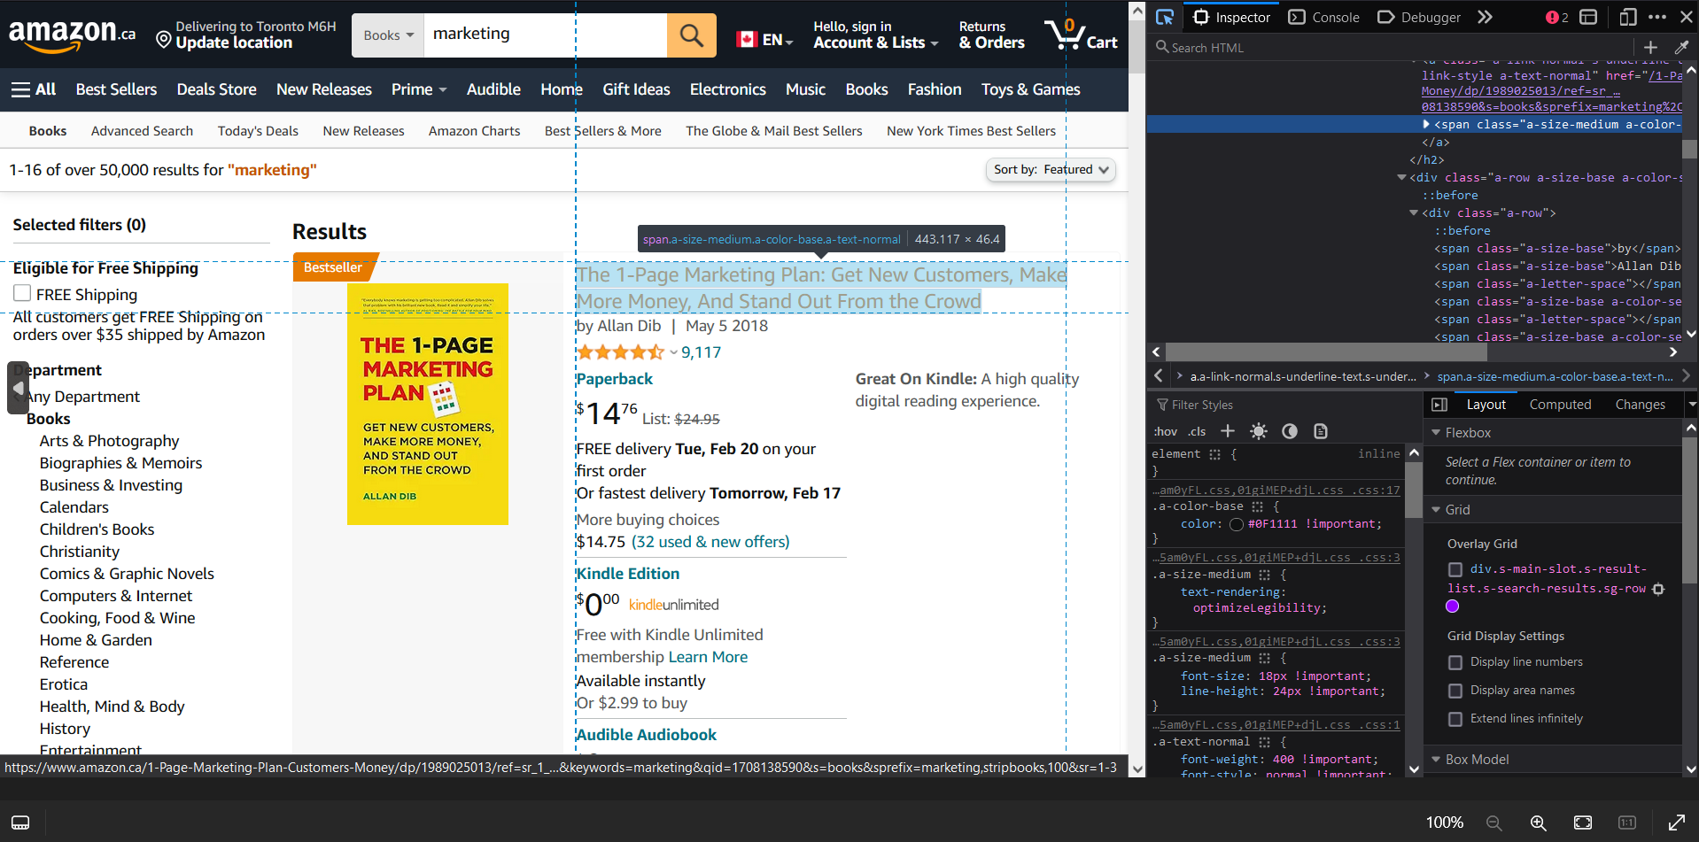Switch to the Inspector tab
This screenshot has width=1699, height=842.
coord(1232,17)
